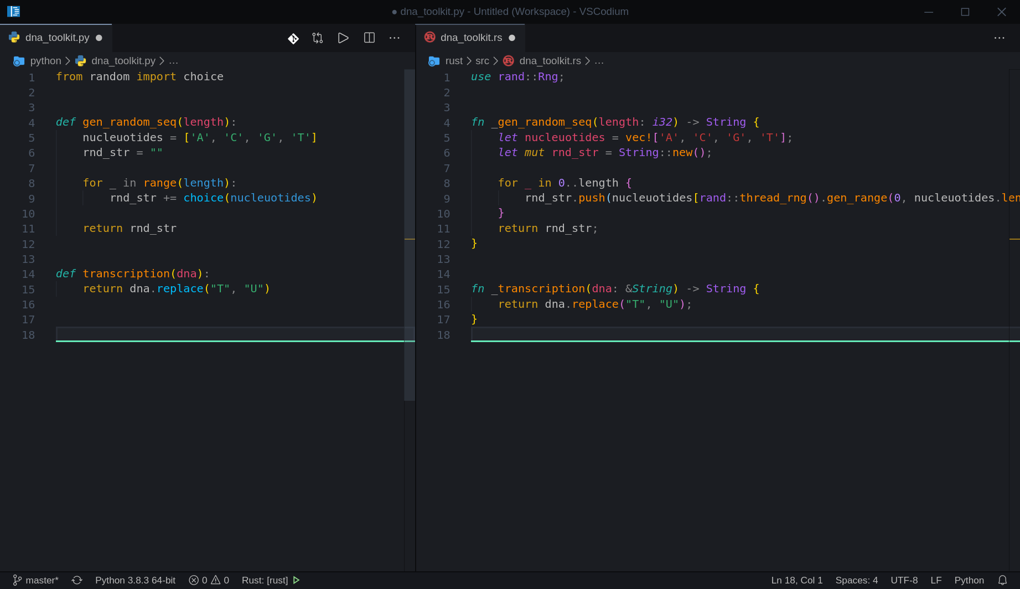The height and width of the screenshot is (589, 1020).
Task: Click the compare changes icon in editor toolbar
Action: (318, 38)
